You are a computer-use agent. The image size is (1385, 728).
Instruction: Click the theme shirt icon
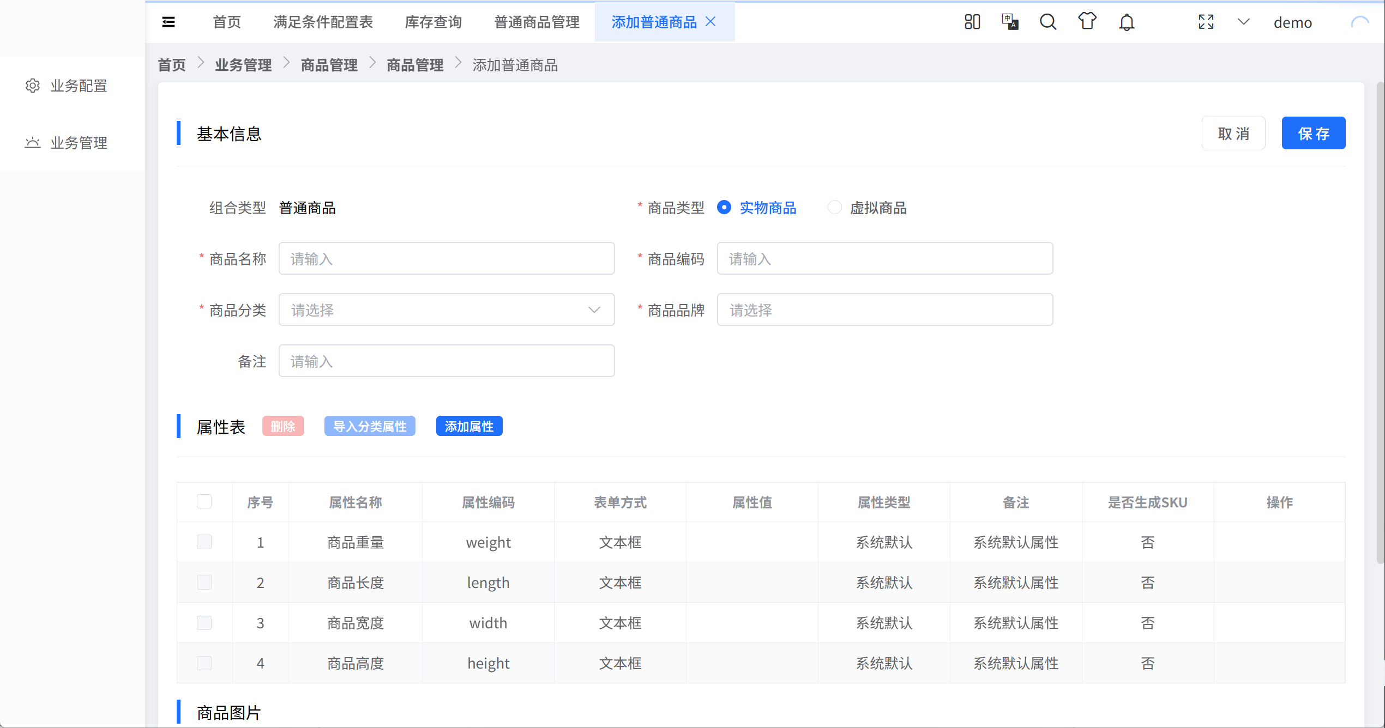(1087, 22)
